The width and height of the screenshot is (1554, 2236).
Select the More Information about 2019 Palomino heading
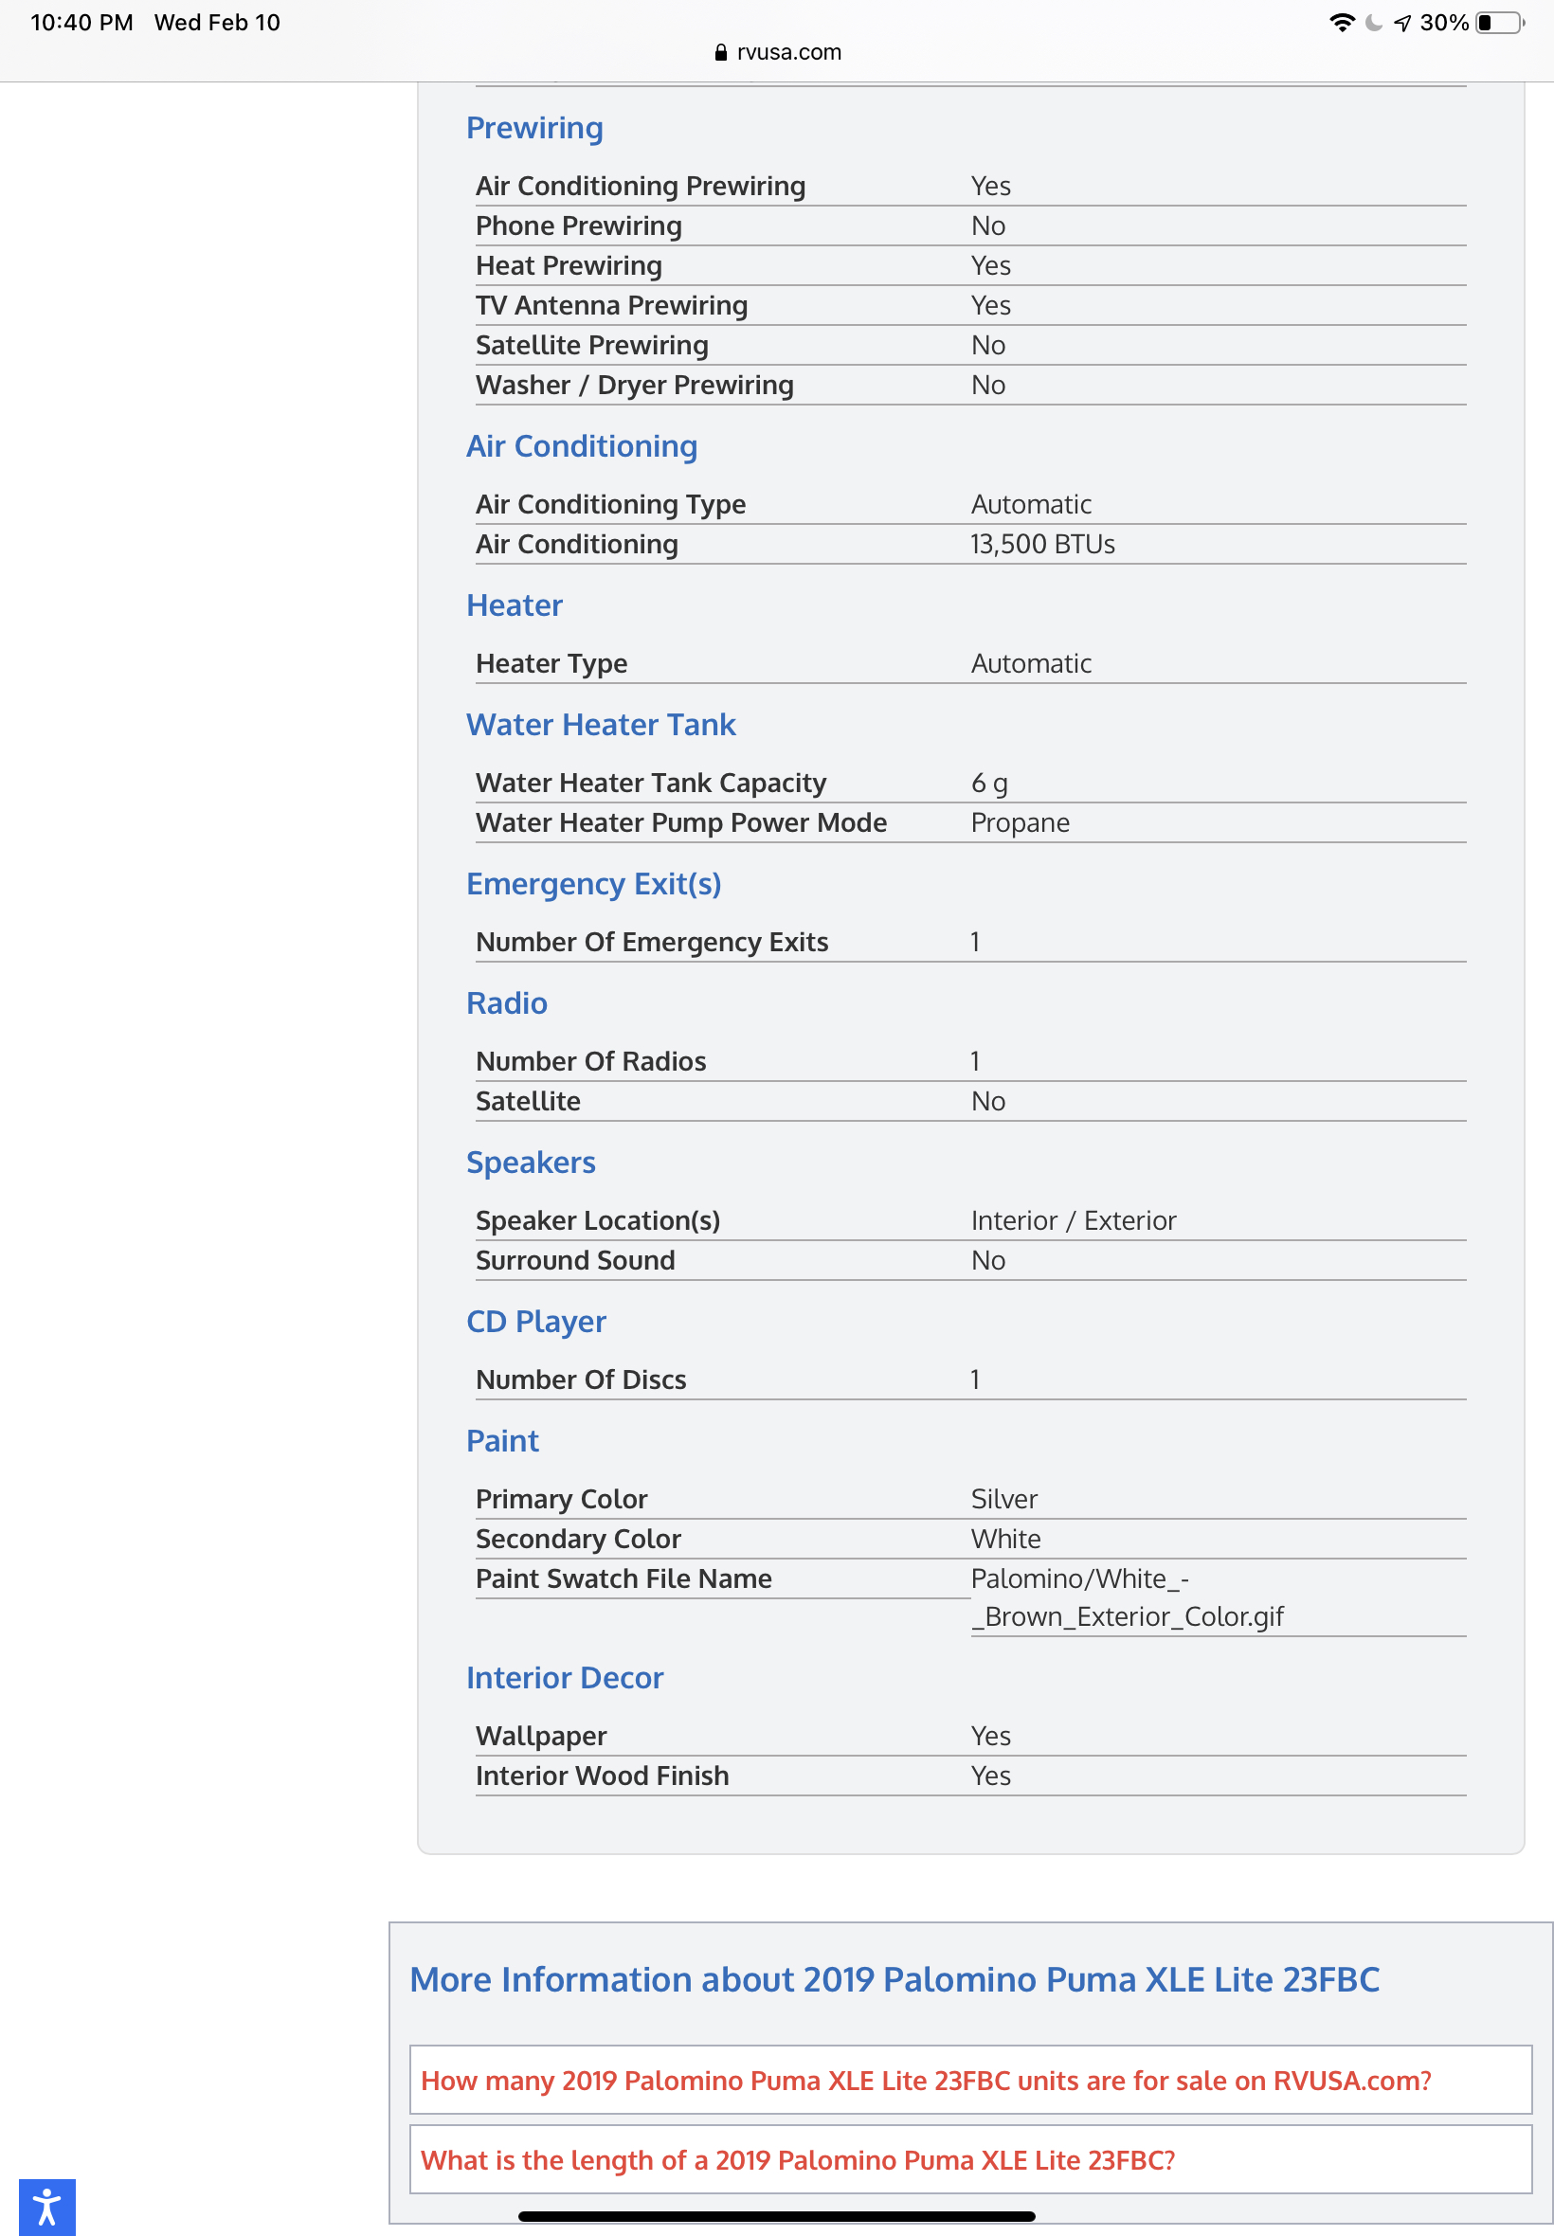point(894,1979)
